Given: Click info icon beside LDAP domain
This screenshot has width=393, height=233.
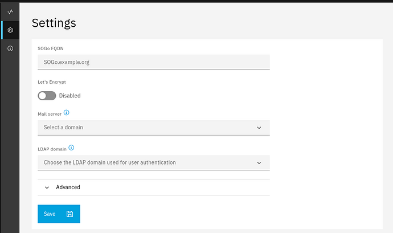Looking at the screenshot, I should point(71,148).
